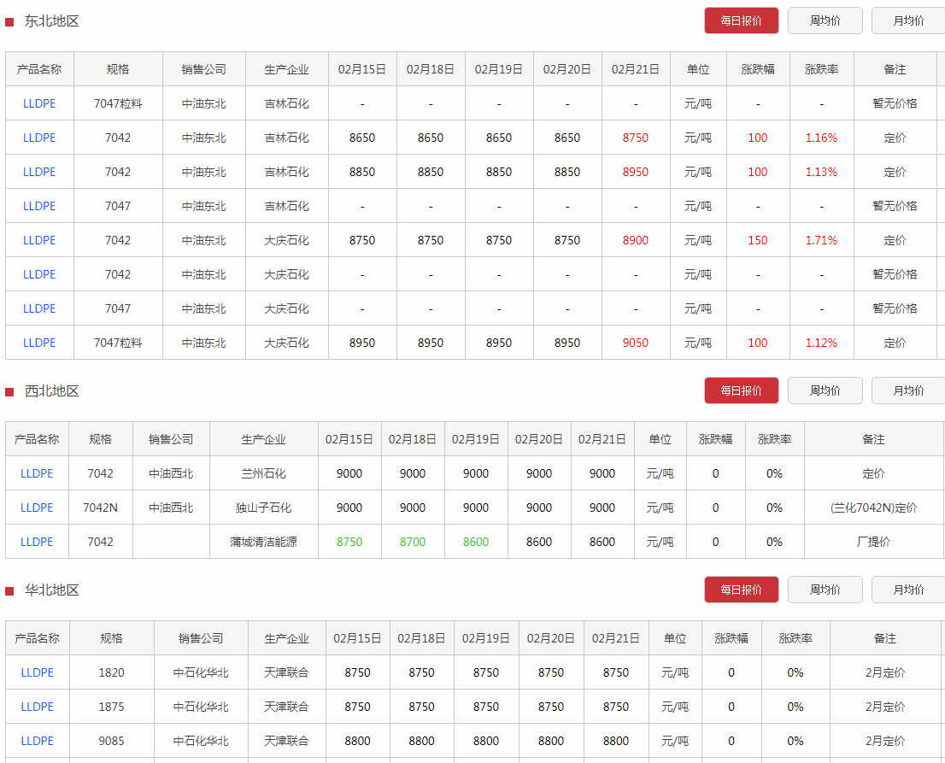
Task: Click the 华北地区 section heading
Action: click(x=52, y=590)
